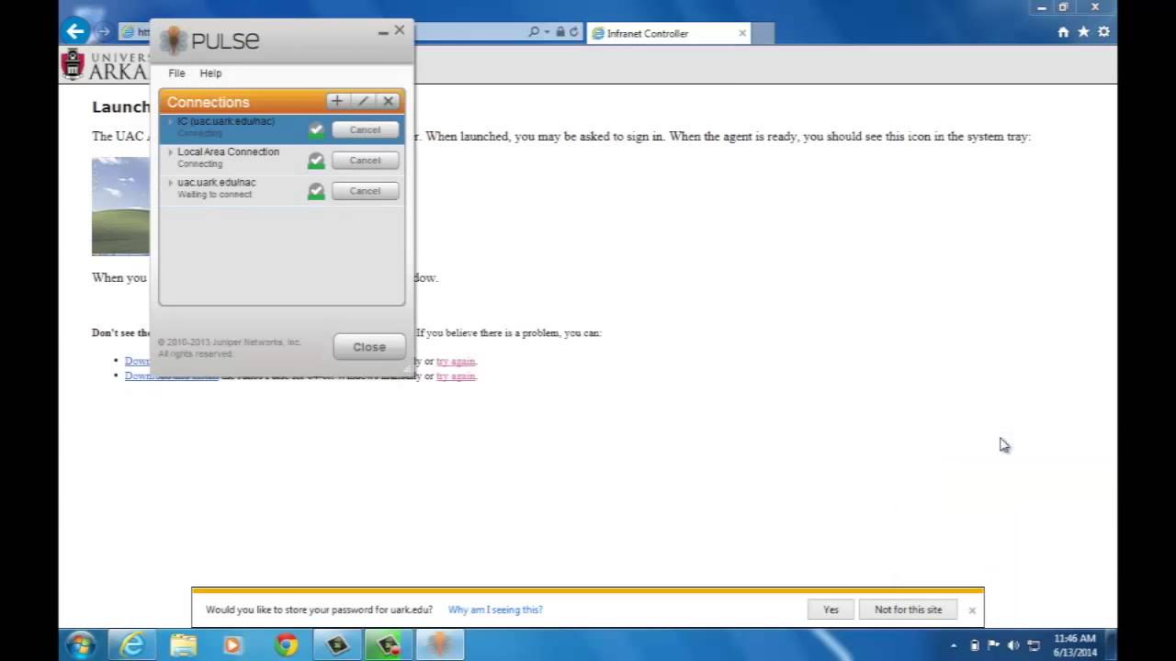Click the Show desktop strip at the taskbar end
Screen dimensions: 1176x661
coord(1111,645)
